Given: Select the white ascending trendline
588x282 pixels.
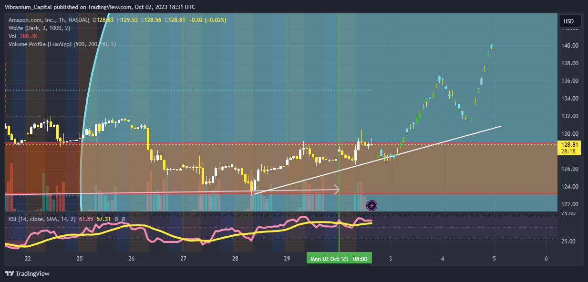Looking at the screenshot, I should pyautogui.click(x=378, y=160).
